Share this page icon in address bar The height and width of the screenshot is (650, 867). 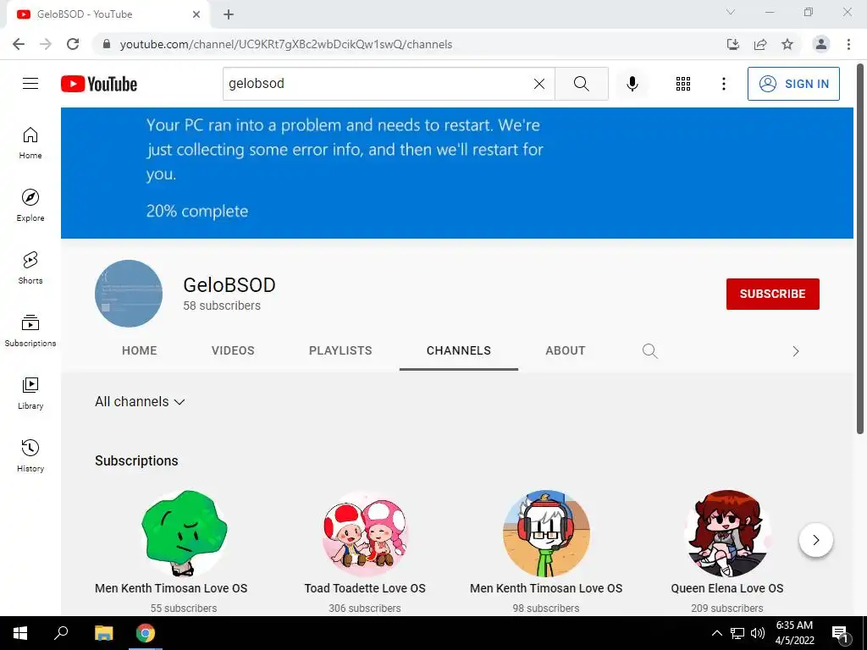[760, 44]
